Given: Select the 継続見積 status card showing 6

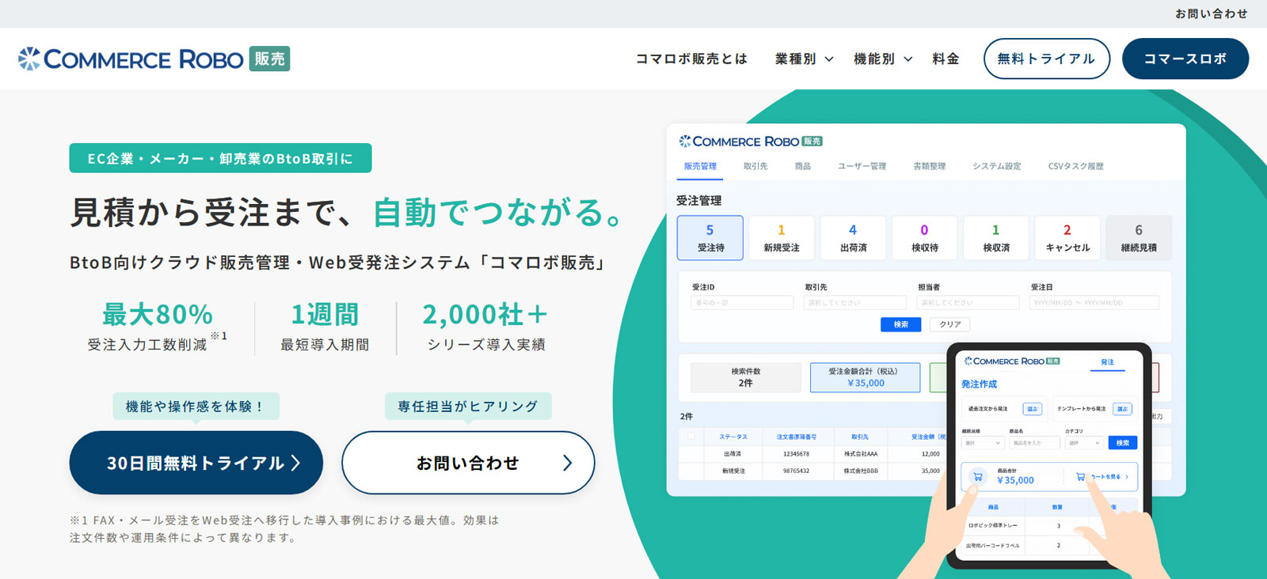Looking at the screenshot, I should (1139, 237).
